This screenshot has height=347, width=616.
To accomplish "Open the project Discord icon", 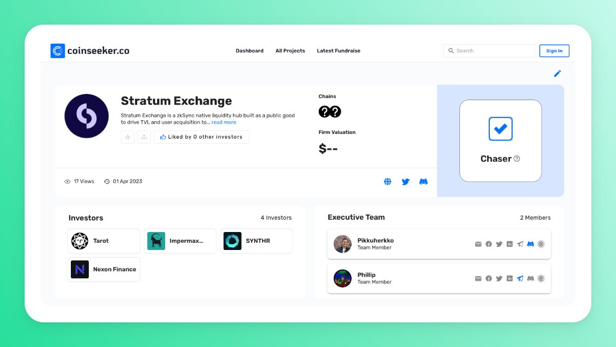I will click(423, 182).
